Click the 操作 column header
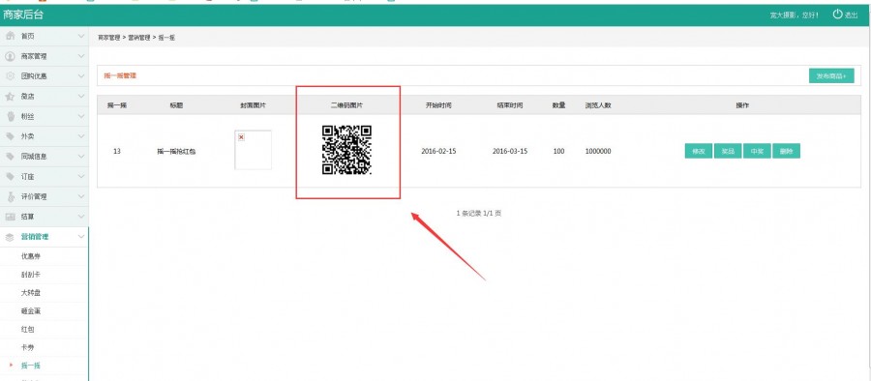 [x=742, y=105]
